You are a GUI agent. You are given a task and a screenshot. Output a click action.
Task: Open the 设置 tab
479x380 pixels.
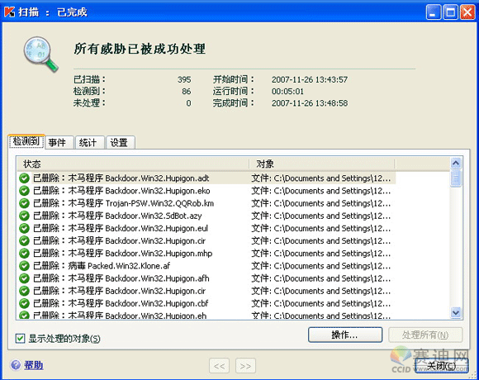pyautogui.click(x=121, y=142)
